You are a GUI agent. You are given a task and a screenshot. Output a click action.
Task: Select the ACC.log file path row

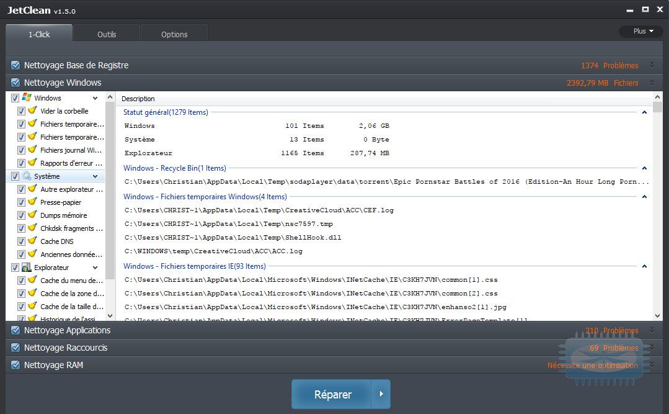[x=213, y=251]
